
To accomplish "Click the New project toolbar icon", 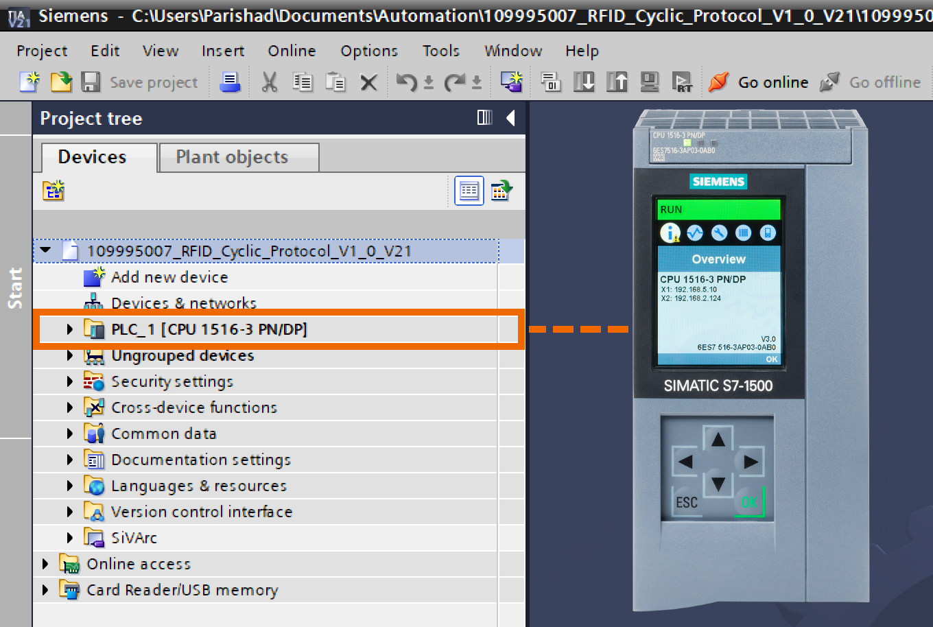I will [29, 82].
